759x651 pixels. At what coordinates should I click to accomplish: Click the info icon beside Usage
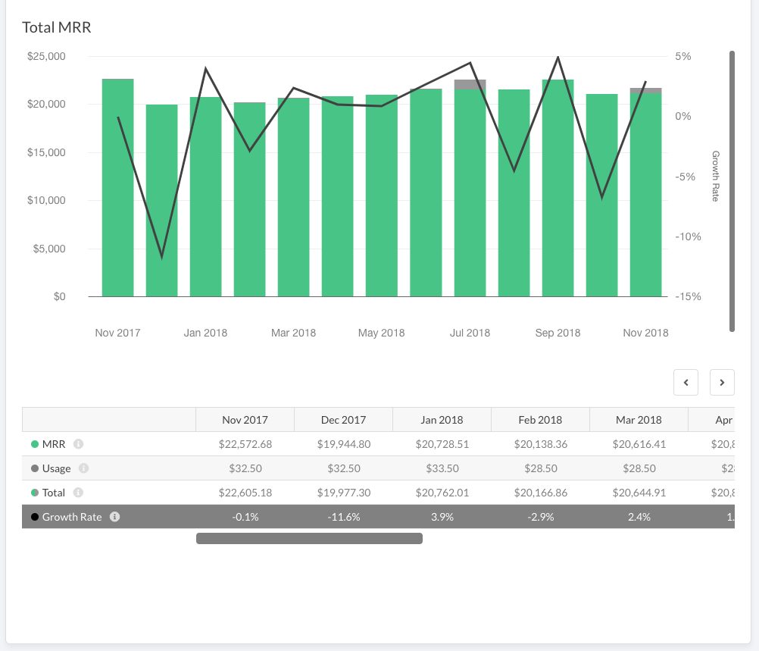(x=84, y=468)
